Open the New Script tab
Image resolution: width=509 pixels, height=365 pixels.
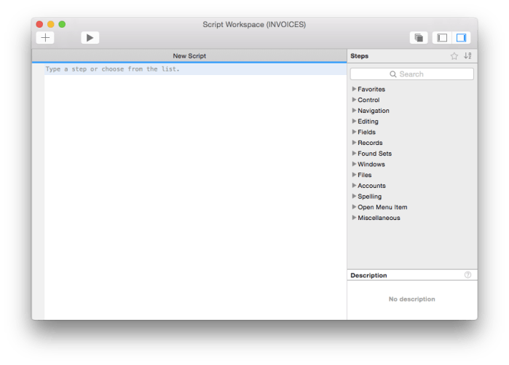click(189, 56)
